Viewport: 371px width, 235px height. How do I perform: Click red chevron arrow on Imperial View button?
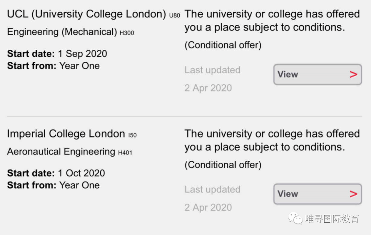point(353,194)
